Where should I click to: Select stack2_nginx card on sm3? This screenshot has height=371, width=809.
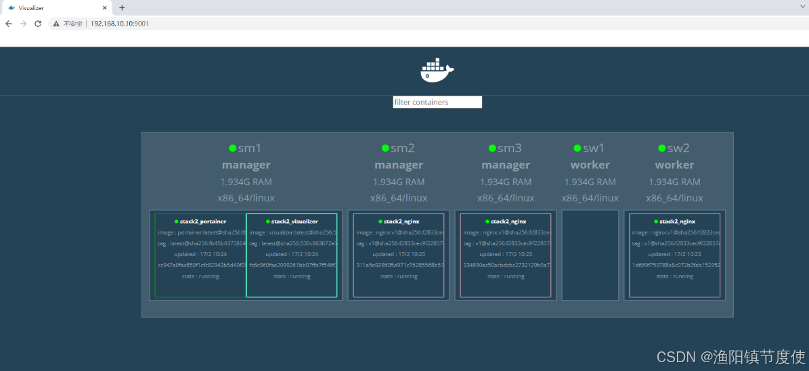click(x=506, y=255)
